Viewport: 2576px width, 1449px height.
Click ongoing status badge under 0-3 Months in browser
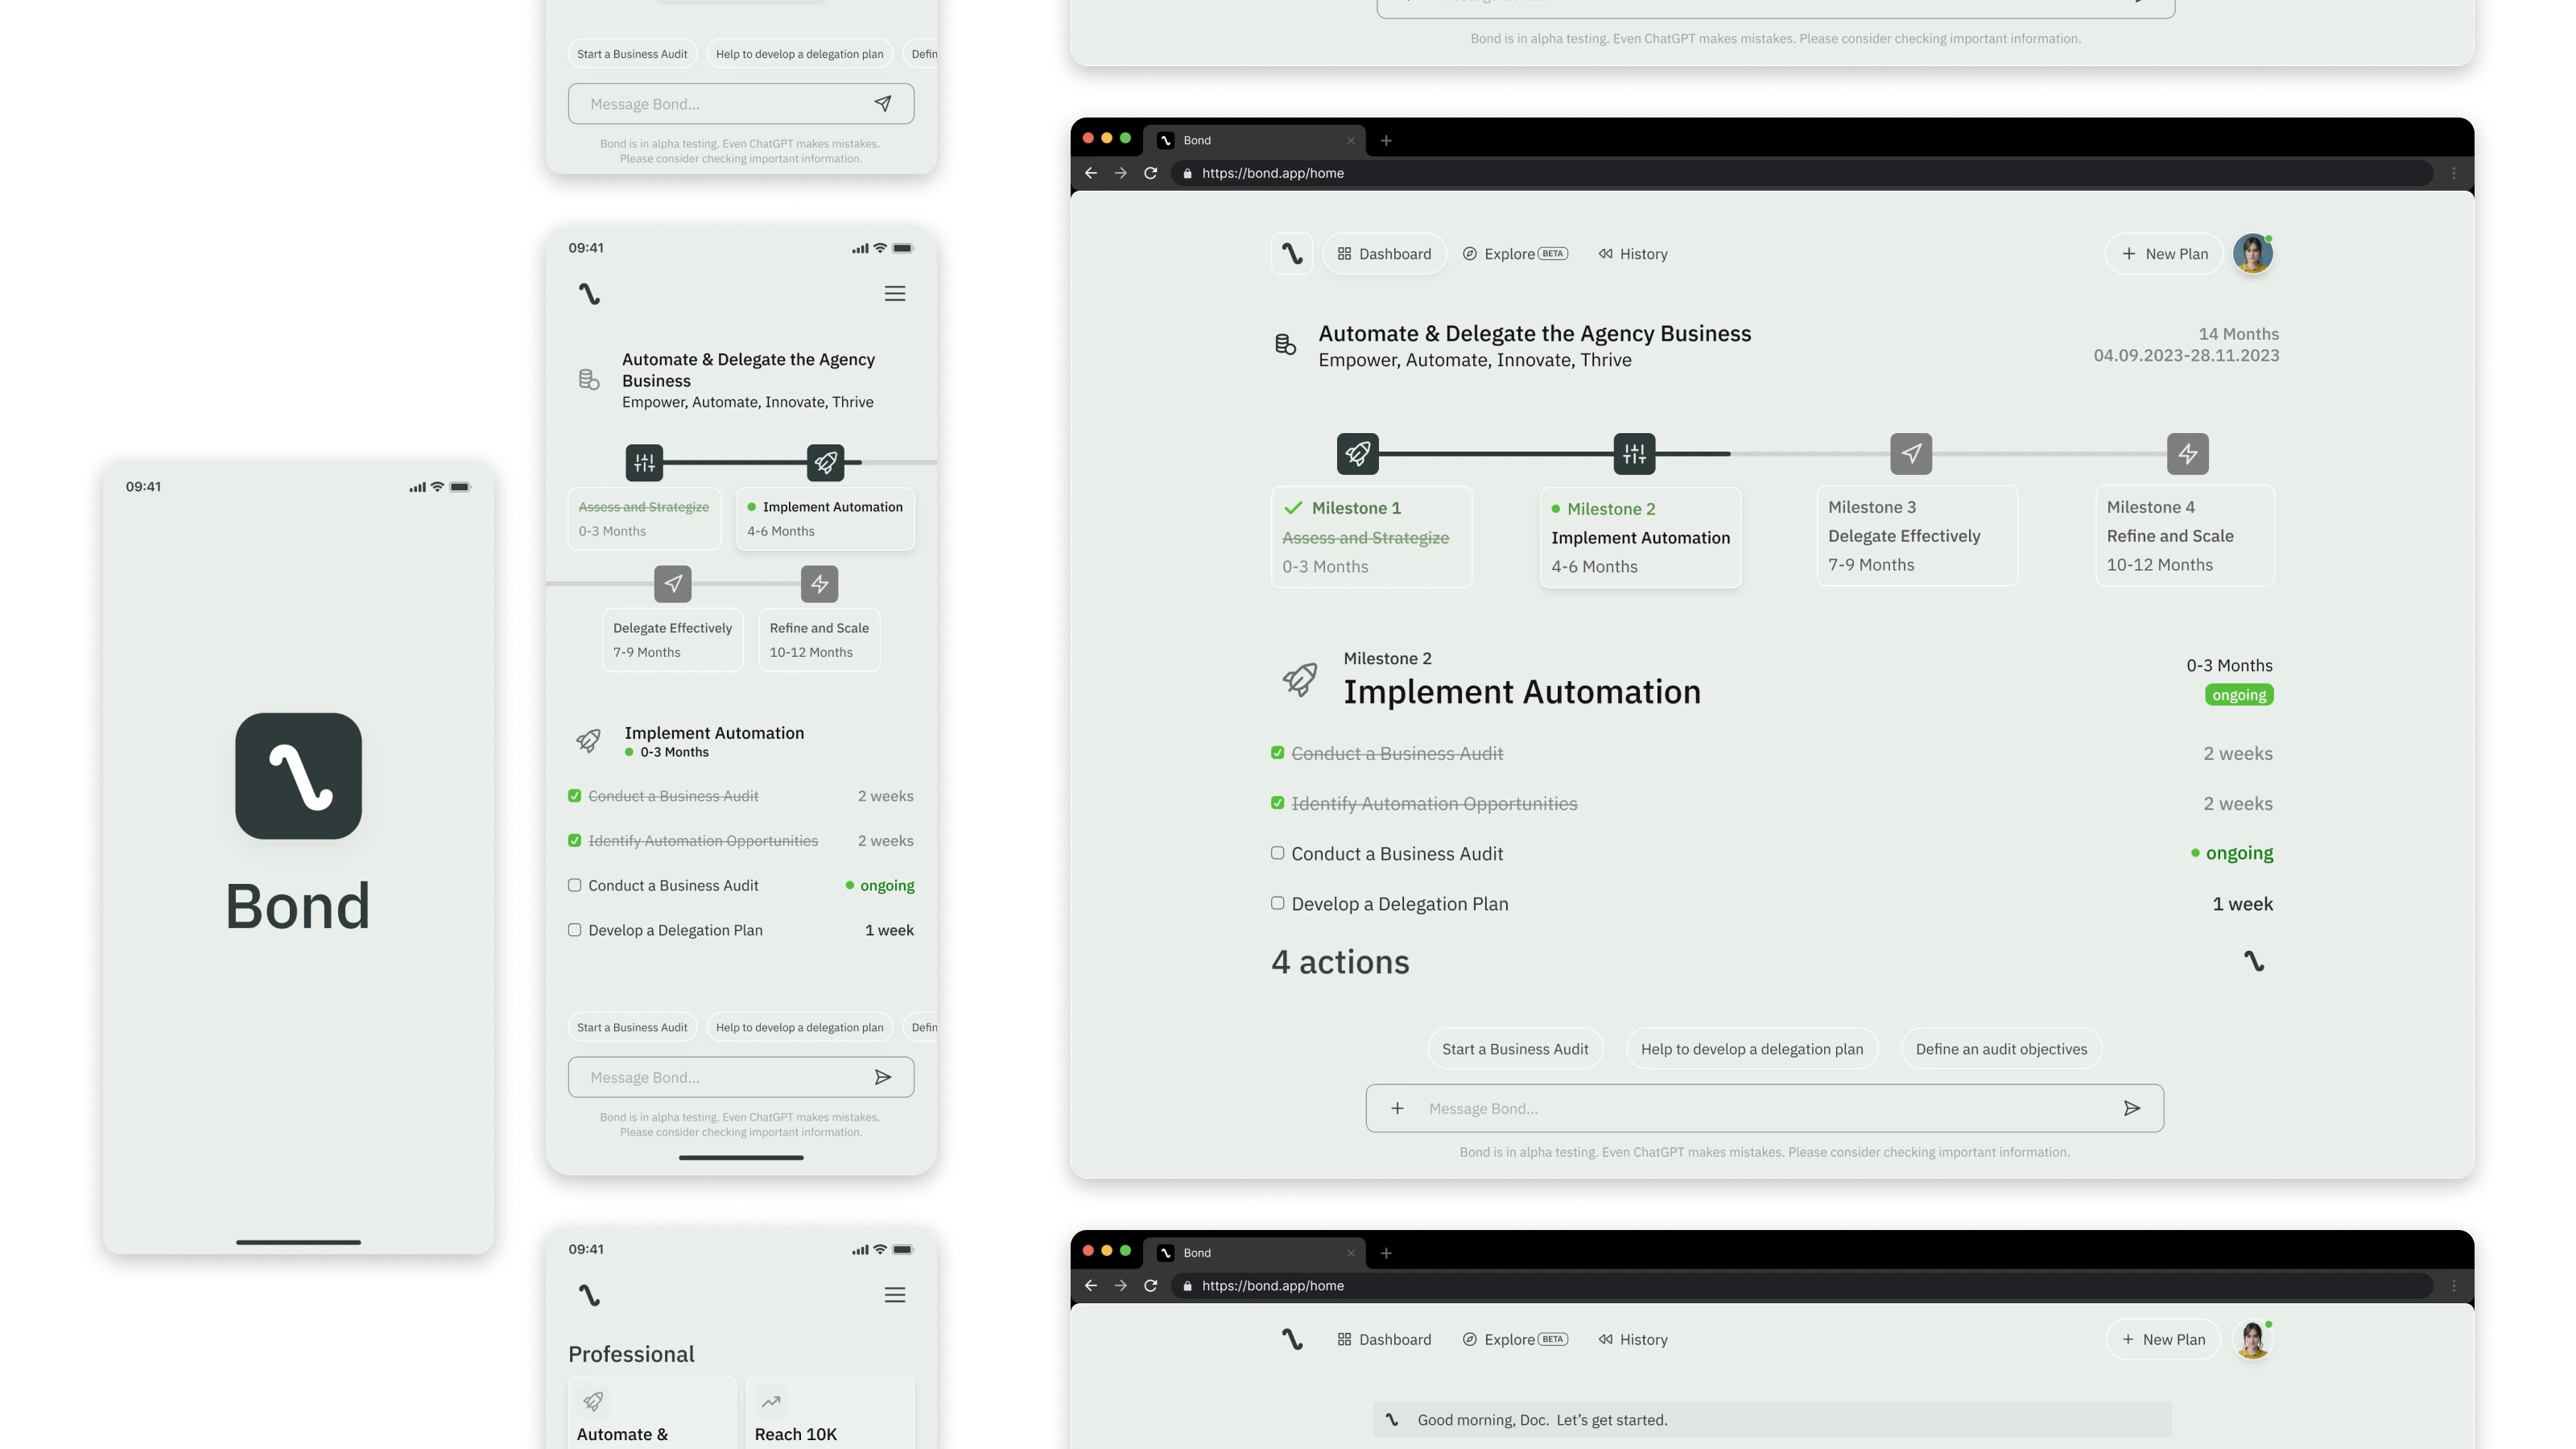[x=2239, y=695]
